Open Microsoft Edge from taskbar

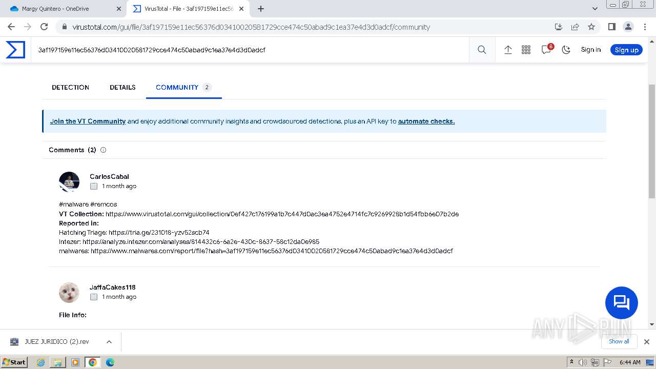(x=110, y=362)
